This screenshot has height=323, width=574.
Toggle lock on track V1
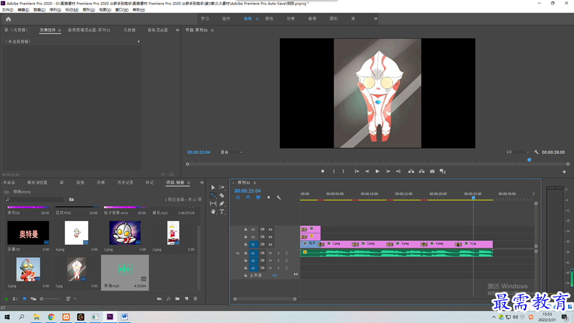coord(246,244)
